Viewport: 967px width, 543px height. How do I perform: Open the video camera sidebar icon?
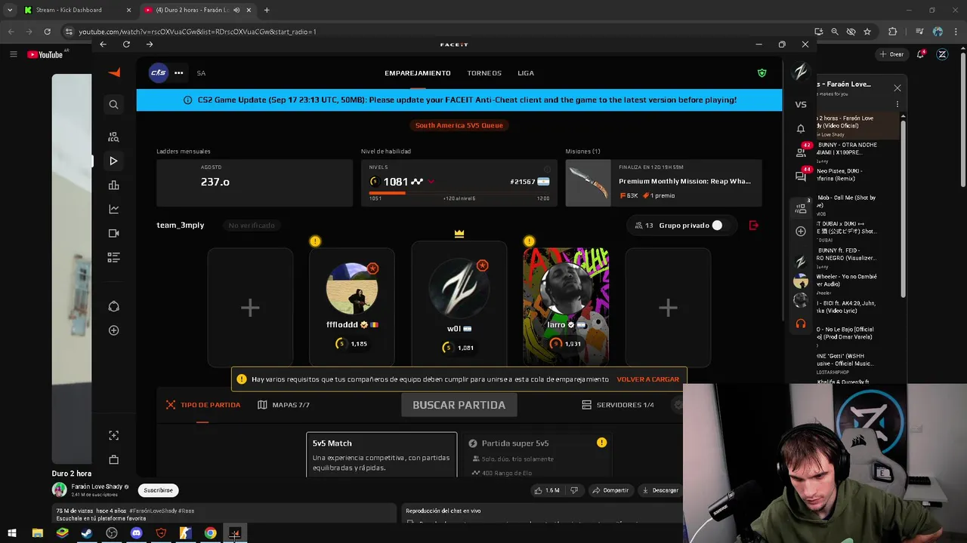113,233
